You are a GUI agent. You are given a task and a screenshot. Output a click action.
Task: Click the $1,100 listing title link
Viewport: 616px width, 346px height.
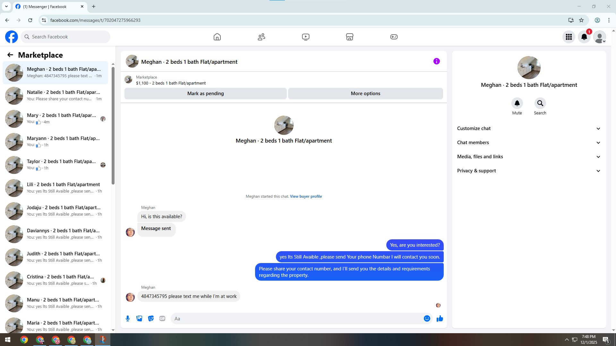171,83
